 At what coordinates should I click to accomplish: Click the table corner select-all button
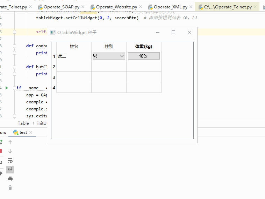54,46
